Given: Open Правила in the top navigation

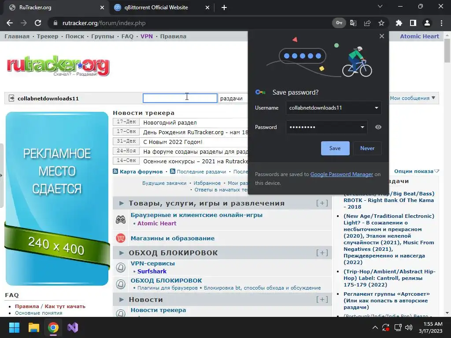Looking at the screenshot, I should click(x=173, y=37).
